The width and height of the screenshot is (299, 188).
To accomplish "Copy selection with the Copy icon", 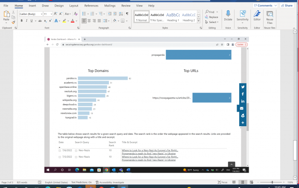I will coord(13,17).
